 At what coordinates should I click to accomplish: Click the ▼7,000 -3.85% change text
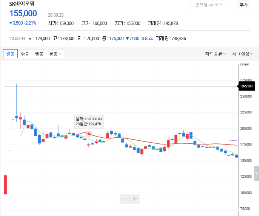point(139,39)
